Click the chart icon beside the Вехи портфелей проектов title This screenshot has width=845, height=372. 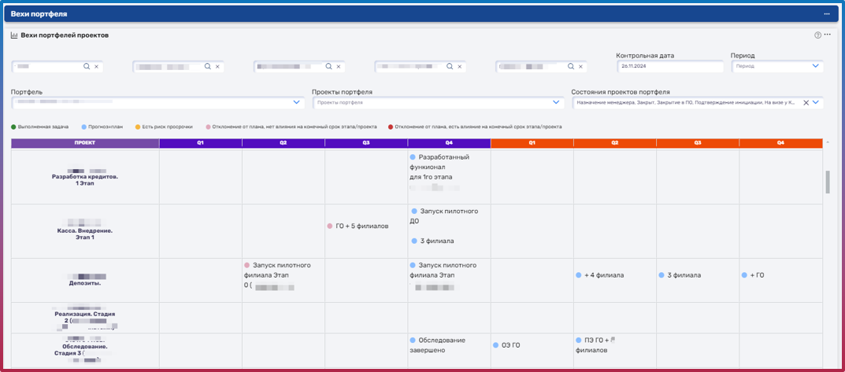point(14,35)
